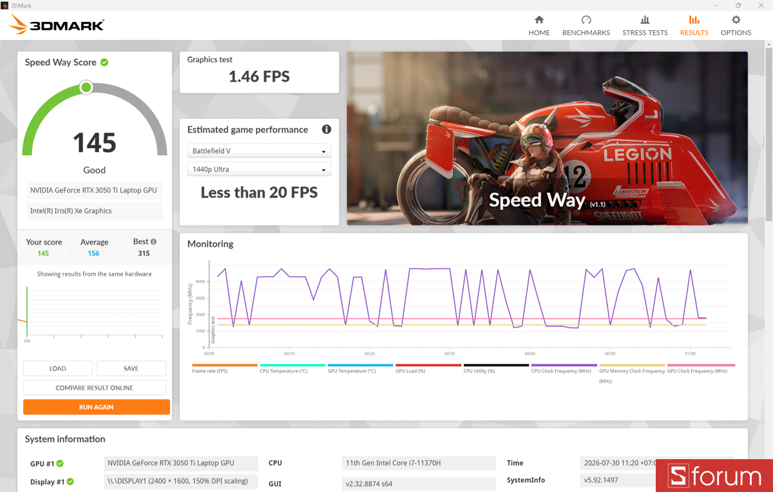Image resolution: width=773 pixels, height=492 pixels.
Task: Click the 3DMark title bar app icon
Action: (x=5, y=5)
